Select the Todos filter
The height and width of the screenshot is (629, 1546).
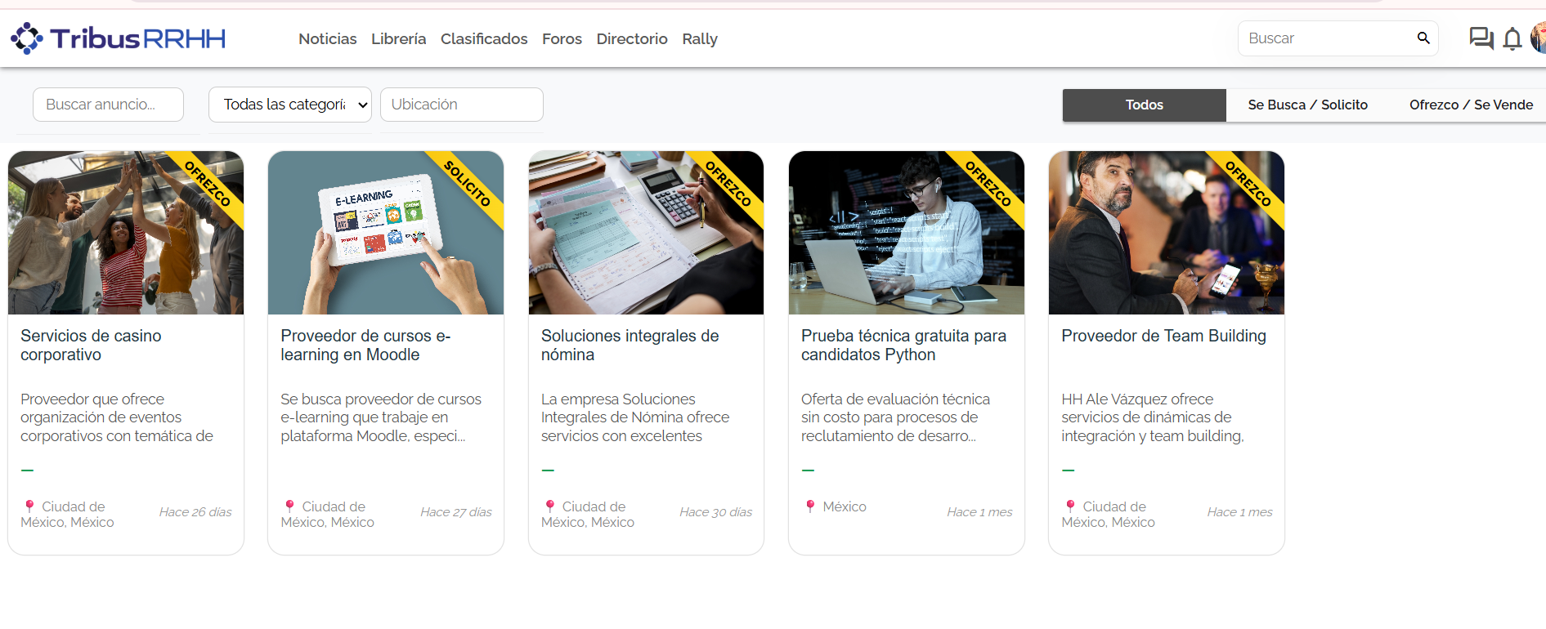[1144, 105]
